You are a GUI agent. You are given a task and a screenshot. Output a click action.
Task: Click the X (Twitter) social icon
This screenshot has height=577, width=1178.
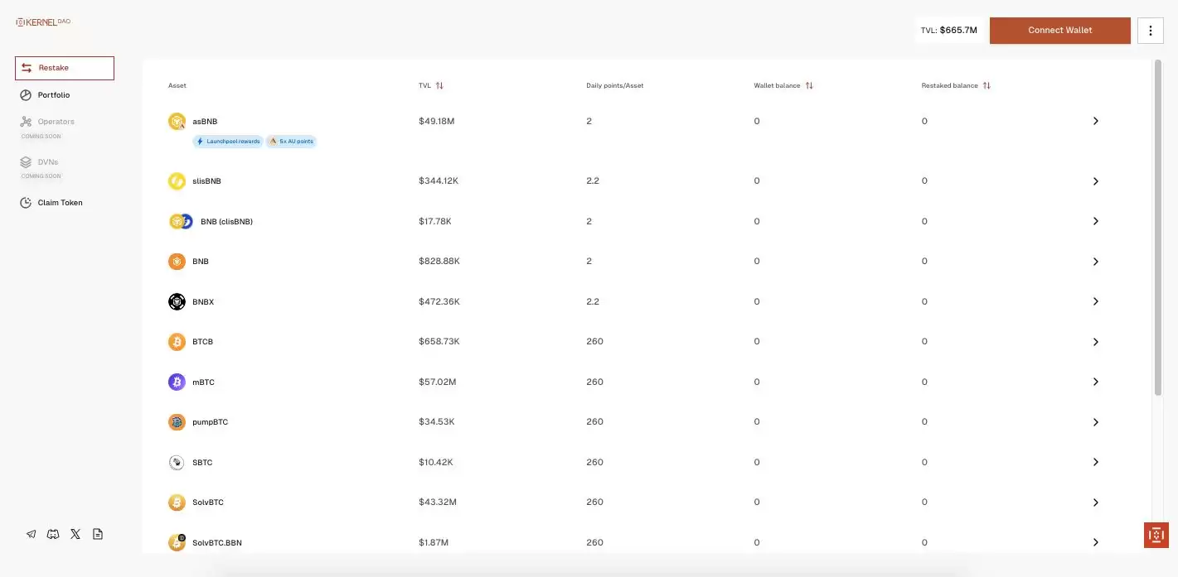[x=75, y=534]
